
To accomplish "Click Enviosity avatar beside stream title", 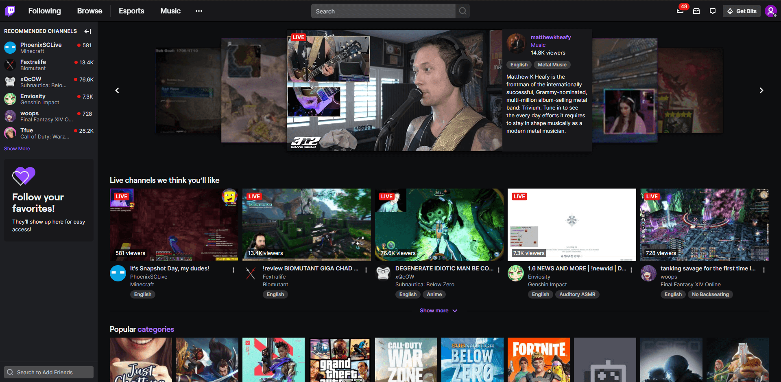I will coord(516,273).
